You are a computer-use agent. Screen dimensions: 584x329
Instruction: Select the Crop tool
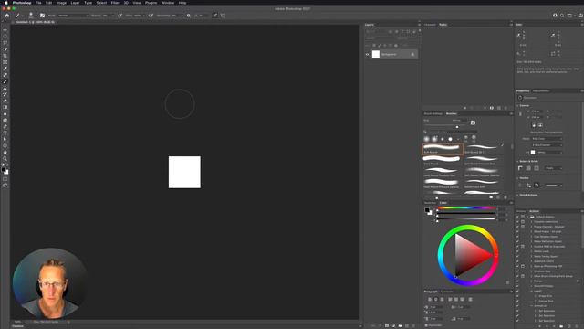pyautogui.click(x=5, y=56)
